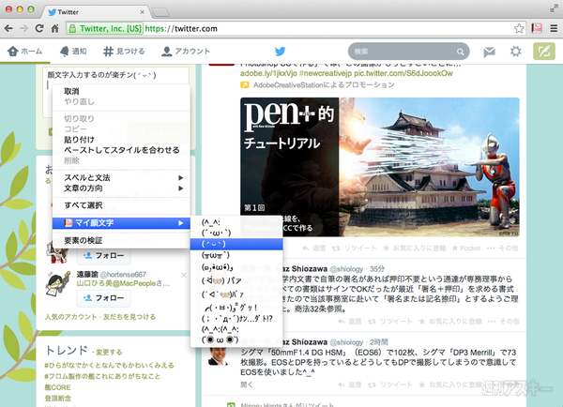Open the @shiology handle in 35分 tweet
The image size is (563, 407).
tap(346, 269)
